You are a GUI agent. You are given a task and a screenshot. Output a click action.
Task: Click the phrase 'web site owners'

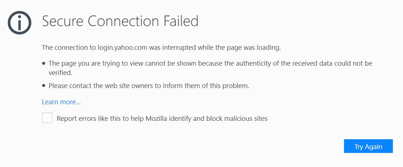pyautogui.click(x=129, y=86)
